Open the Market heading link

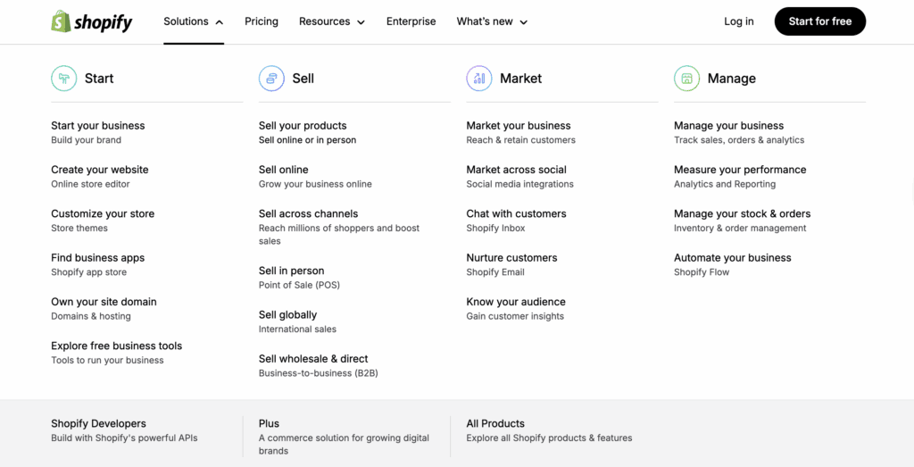(x=520, y=78)
